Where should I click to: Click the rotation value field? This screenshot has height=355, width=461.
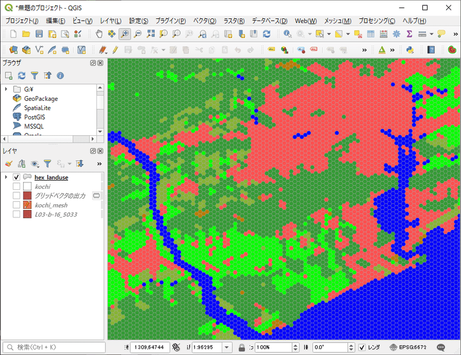pos(330,348)
